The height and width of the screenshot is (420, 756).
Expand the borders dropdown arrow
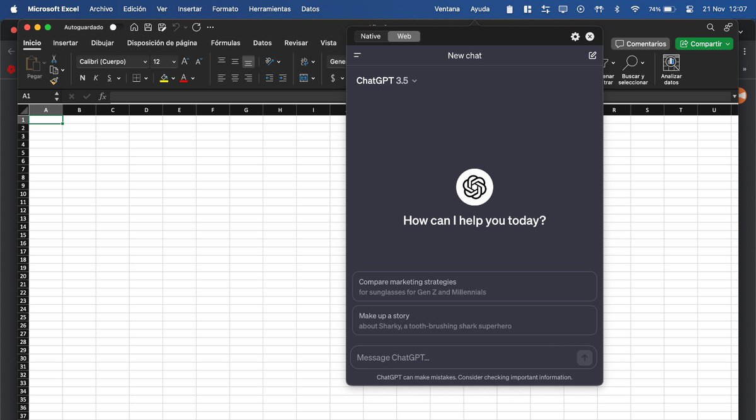(146, 79)
